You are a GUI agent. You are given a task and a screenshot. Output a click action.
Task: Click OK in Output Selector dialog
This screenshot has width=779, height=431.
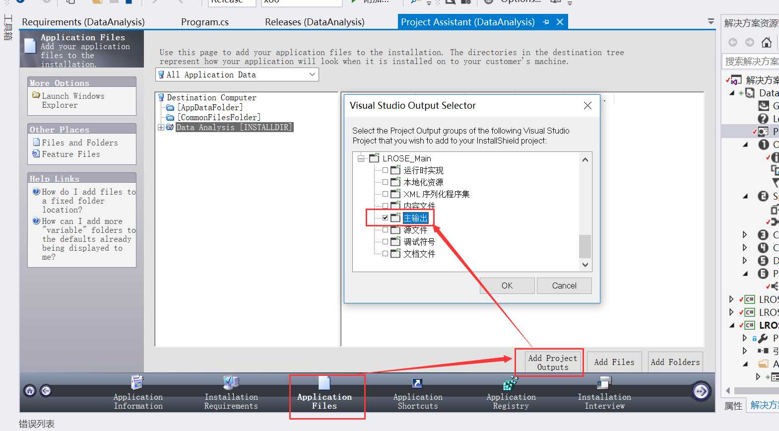507,286
